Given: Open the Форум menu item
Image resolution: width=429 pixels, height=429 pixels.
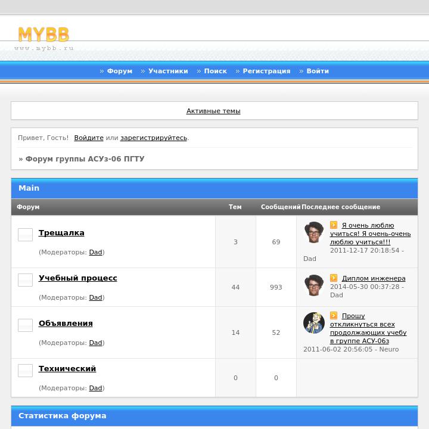Looking at the screenshot, I should (120, 71).
